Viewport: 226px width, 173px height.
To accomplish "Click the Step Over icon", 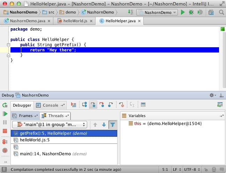I will coord(84,105).
